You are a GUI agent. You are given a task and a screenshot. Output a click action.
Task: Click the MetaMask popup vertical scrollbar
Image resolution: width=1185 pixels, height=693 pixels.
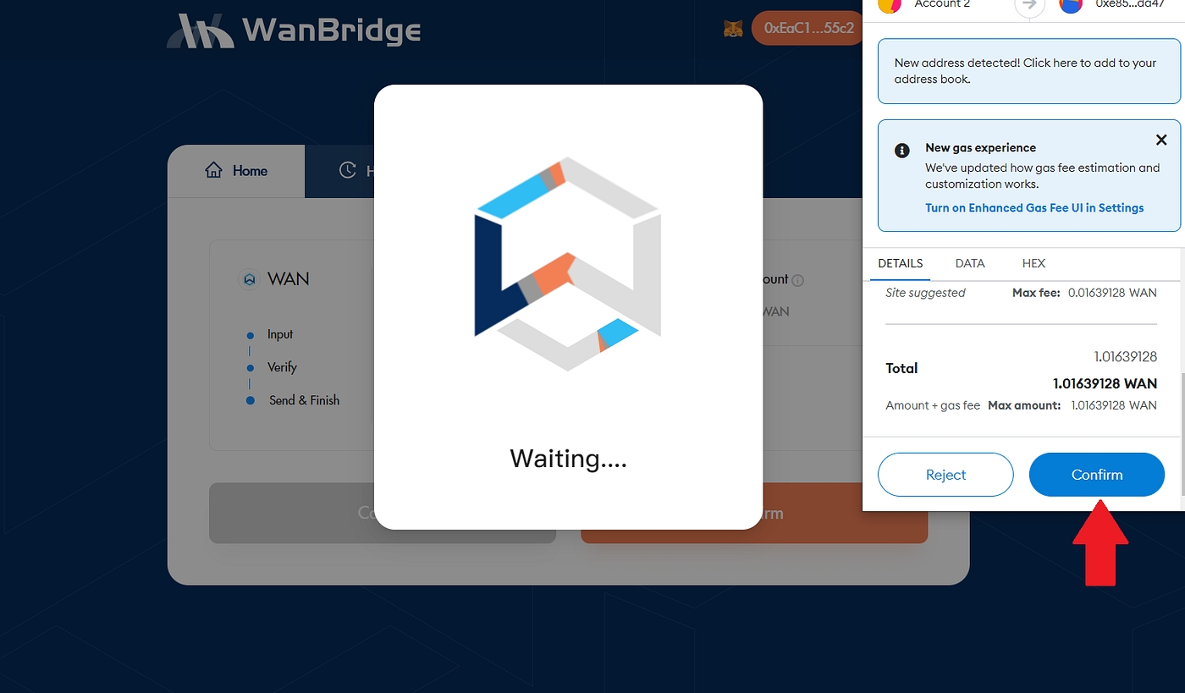click(x=1182, y=433)
